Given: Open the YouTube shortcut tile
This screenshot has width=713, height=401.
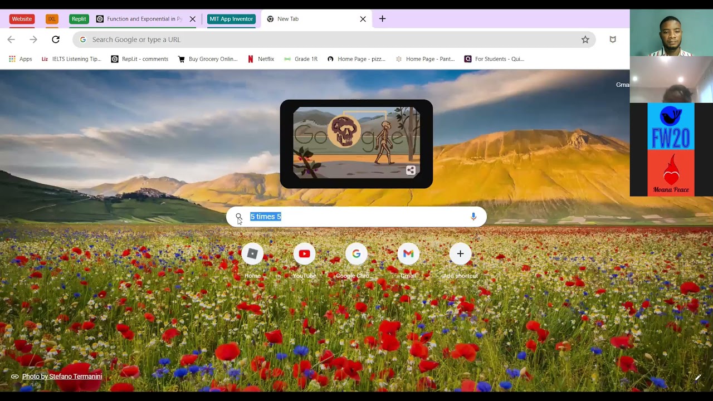Looking at the screenshot, I should 304,260.
